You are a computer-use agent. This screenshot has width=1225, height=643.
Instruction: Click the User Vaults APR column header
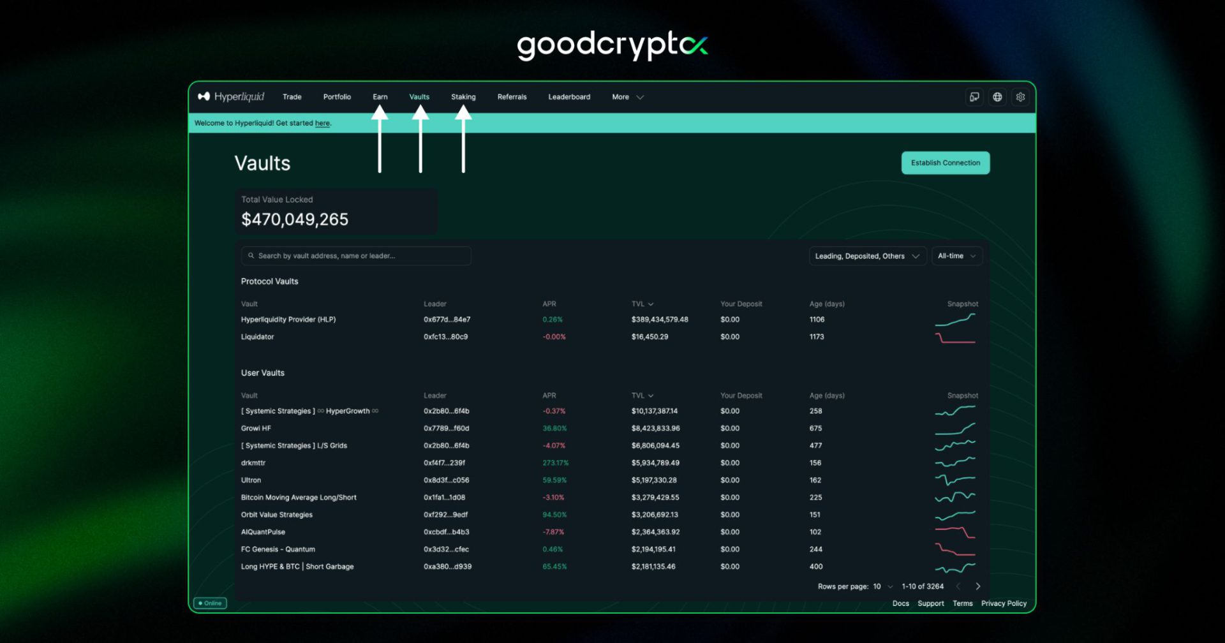pyautogui.click(x=549, y=396)
